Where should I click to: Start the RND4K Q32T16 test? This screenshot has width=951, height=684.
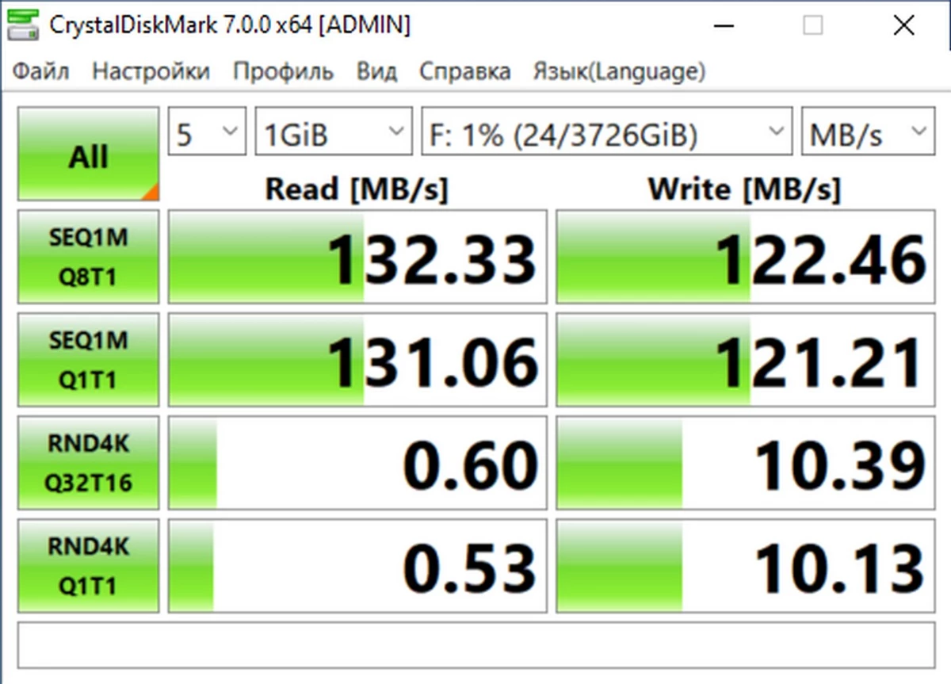(x=88, y=462)
